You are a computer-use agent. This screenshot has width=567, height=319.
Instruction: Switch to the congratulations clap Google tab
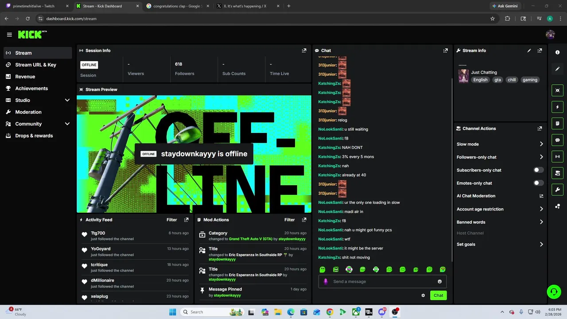[x=177, y=6]
